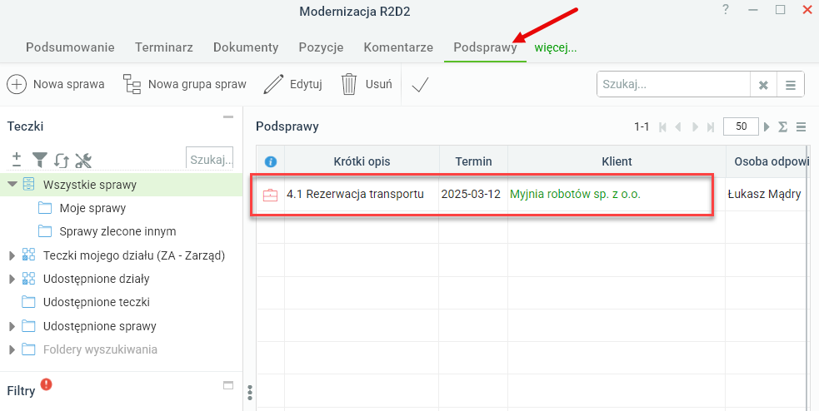Go to first page of Podsprawy list

click(x=663, y=126)
